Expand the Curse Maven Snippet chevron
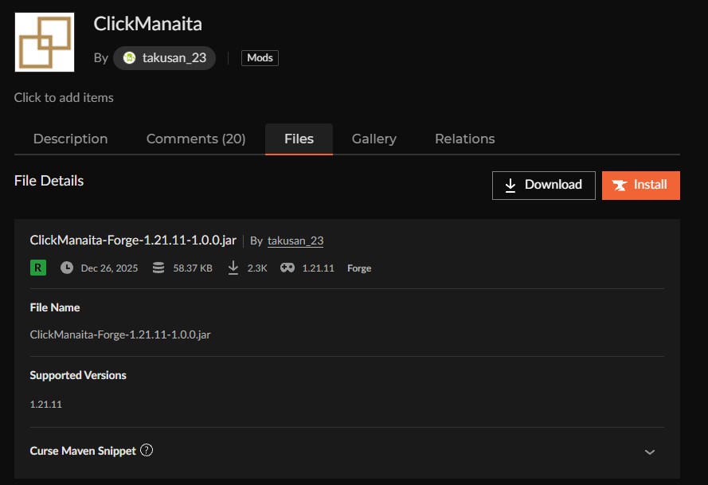This screenshot has width=708, height=485. (x=649, y=452)
